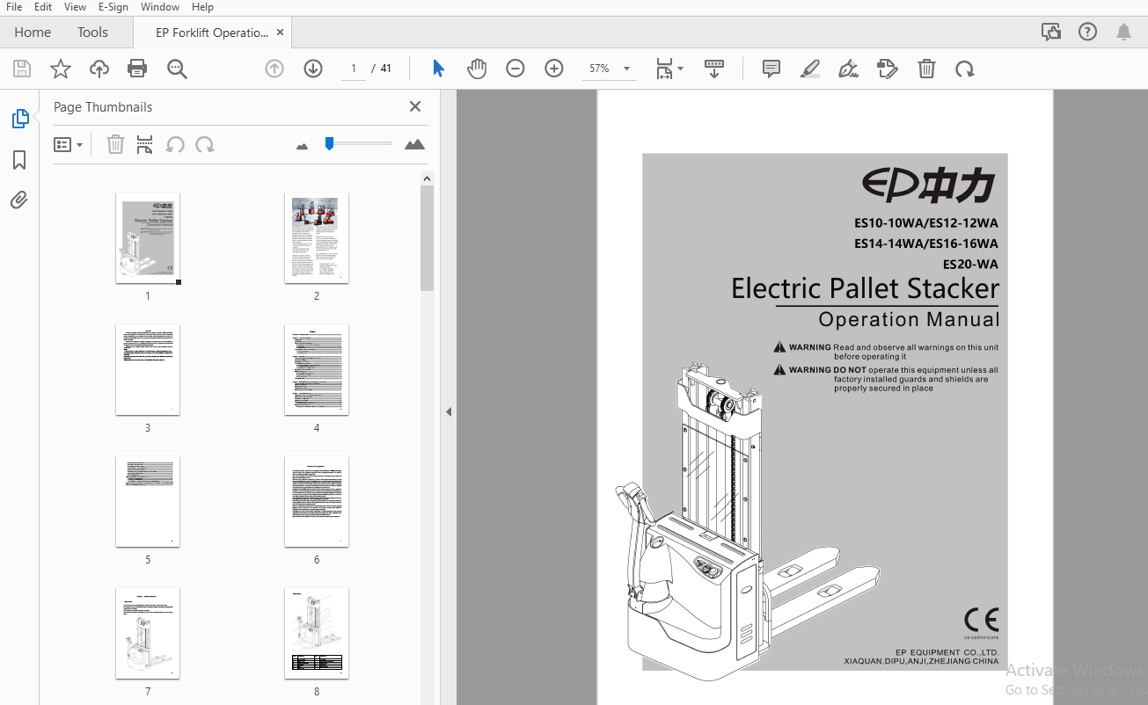Close the Page Thumbnails panel
This screenshot has width=1148, height=705.
click(x=415, y=106)
